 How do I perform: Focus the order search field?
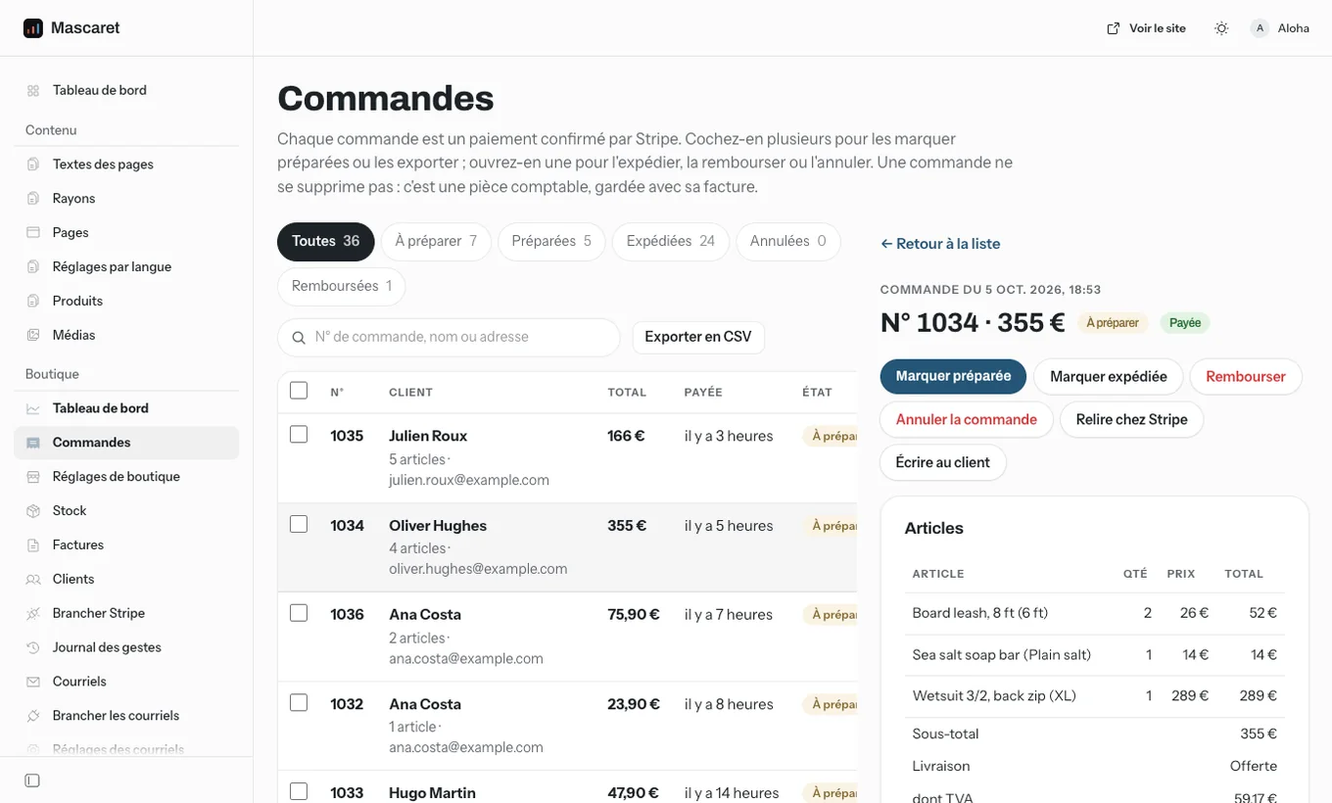pos(449,337)
